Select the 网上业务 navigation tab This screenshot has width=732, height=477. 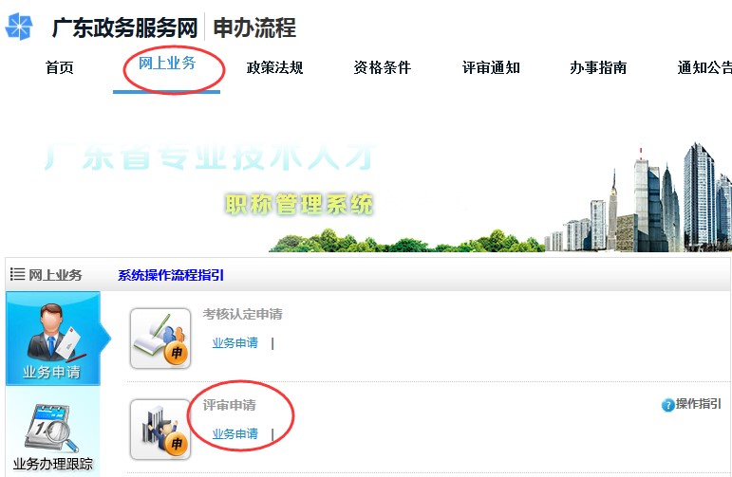click(x=167, y=63)
